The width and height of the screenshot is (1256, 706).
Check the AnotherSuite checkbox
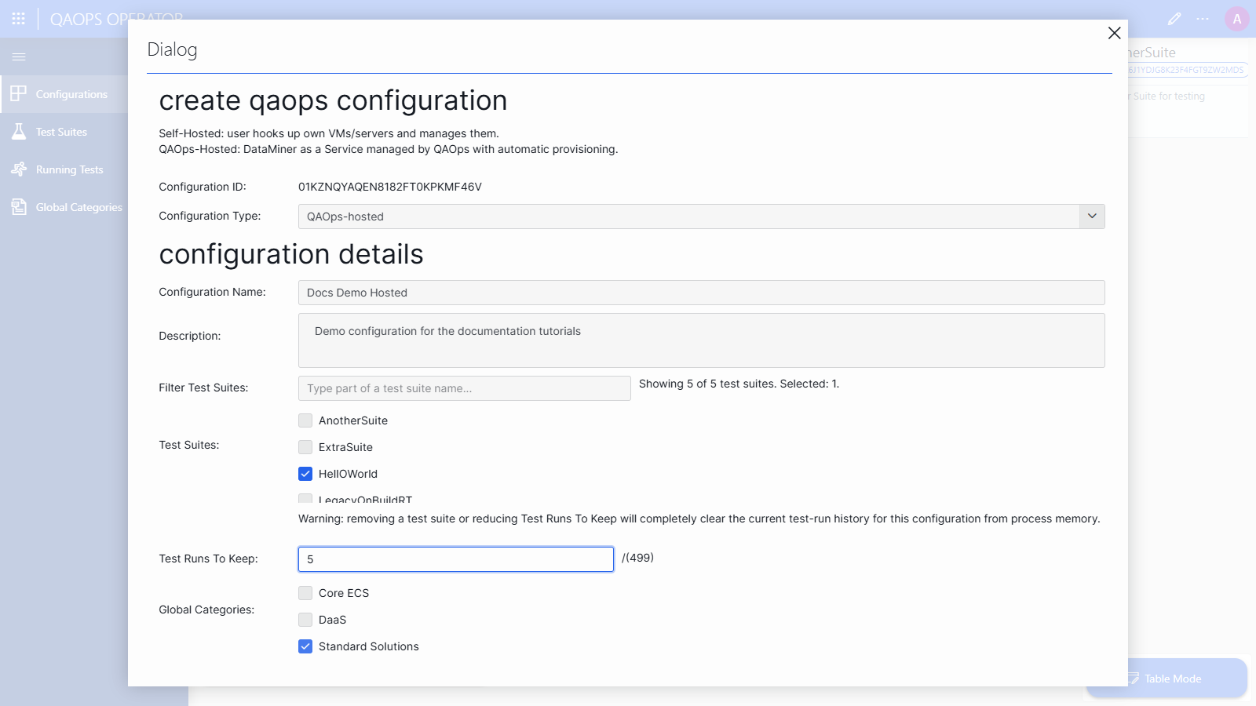tap(305, 420)
